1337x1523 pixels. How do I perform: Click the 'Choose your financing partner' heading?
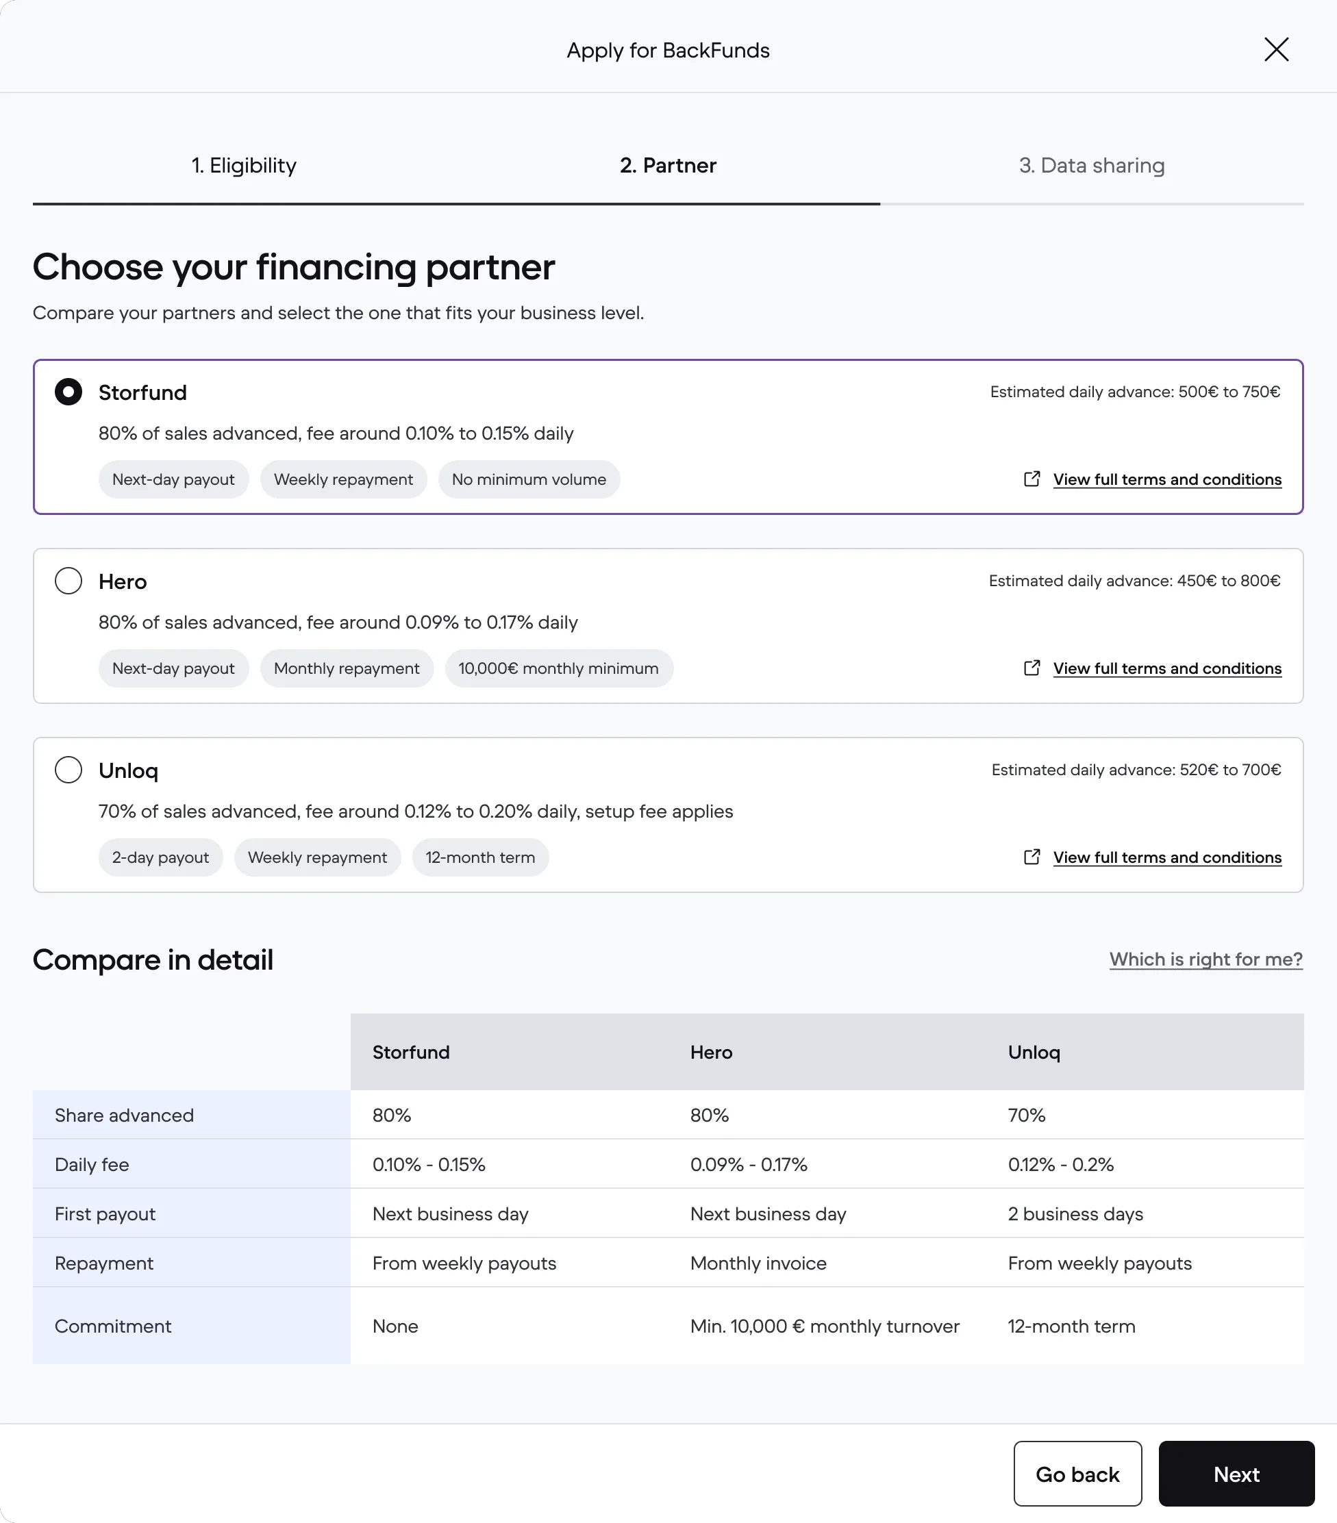click(294, 267)
